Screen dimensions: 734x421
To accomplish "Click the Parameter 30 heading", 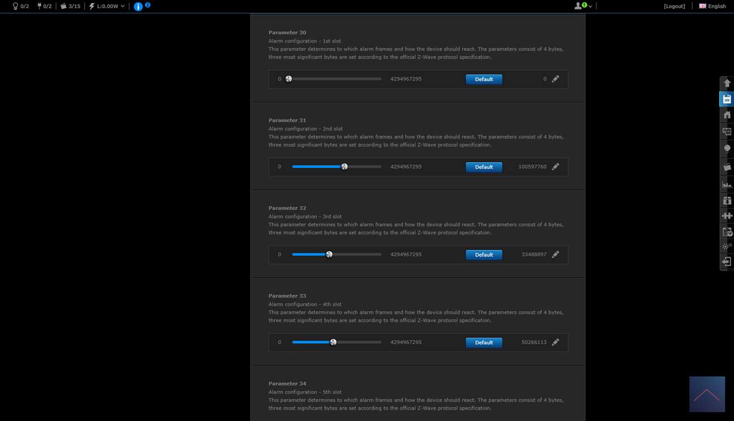I will [x=287, y=33].
